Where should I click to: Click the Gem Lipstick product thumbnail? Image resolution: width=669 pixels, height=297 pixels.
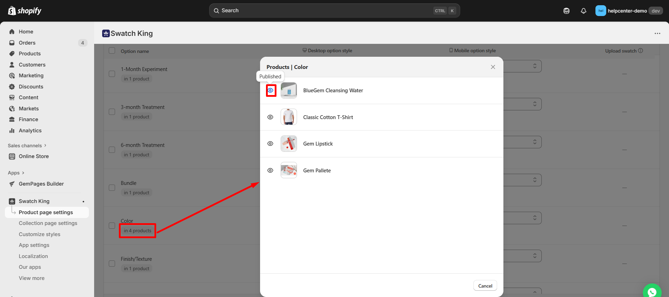(x=289, y=144)
